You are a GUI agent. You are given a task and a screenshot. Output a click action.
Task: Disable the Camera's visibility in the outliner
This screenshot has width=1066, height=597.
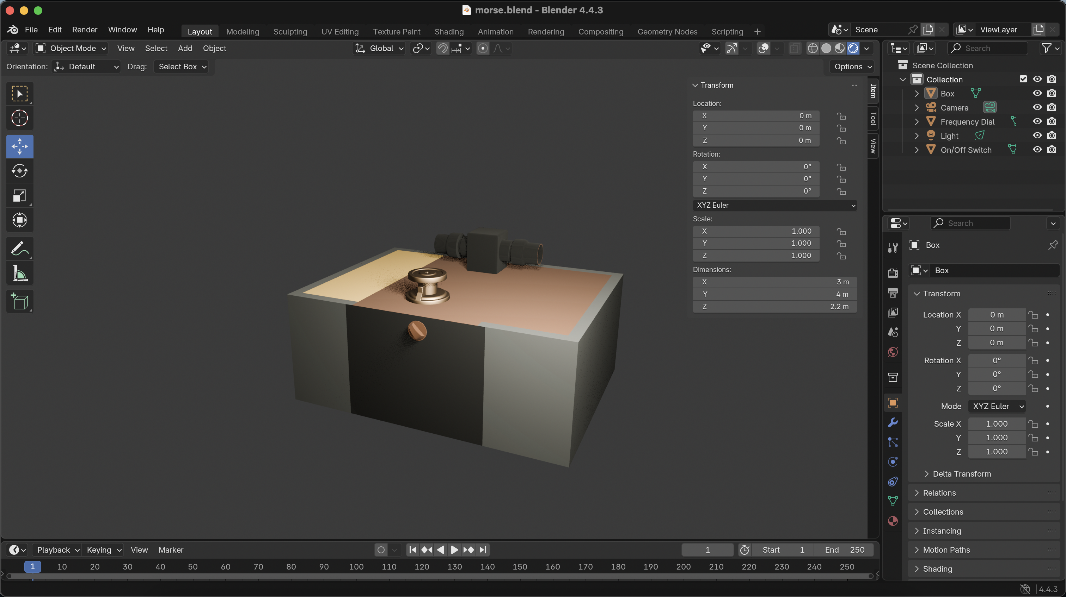[1037, 107]
